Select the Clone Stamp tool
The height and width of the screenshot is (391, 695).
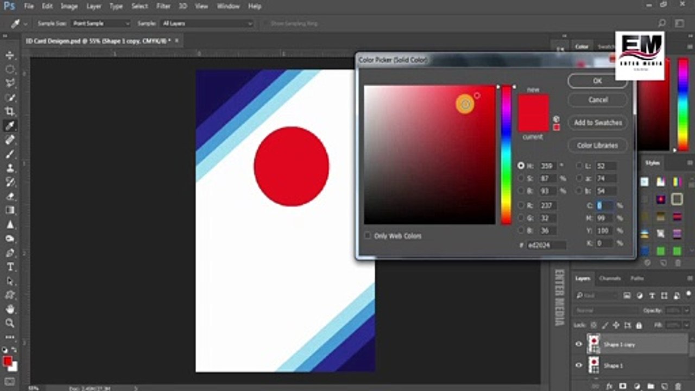(10, 168)
